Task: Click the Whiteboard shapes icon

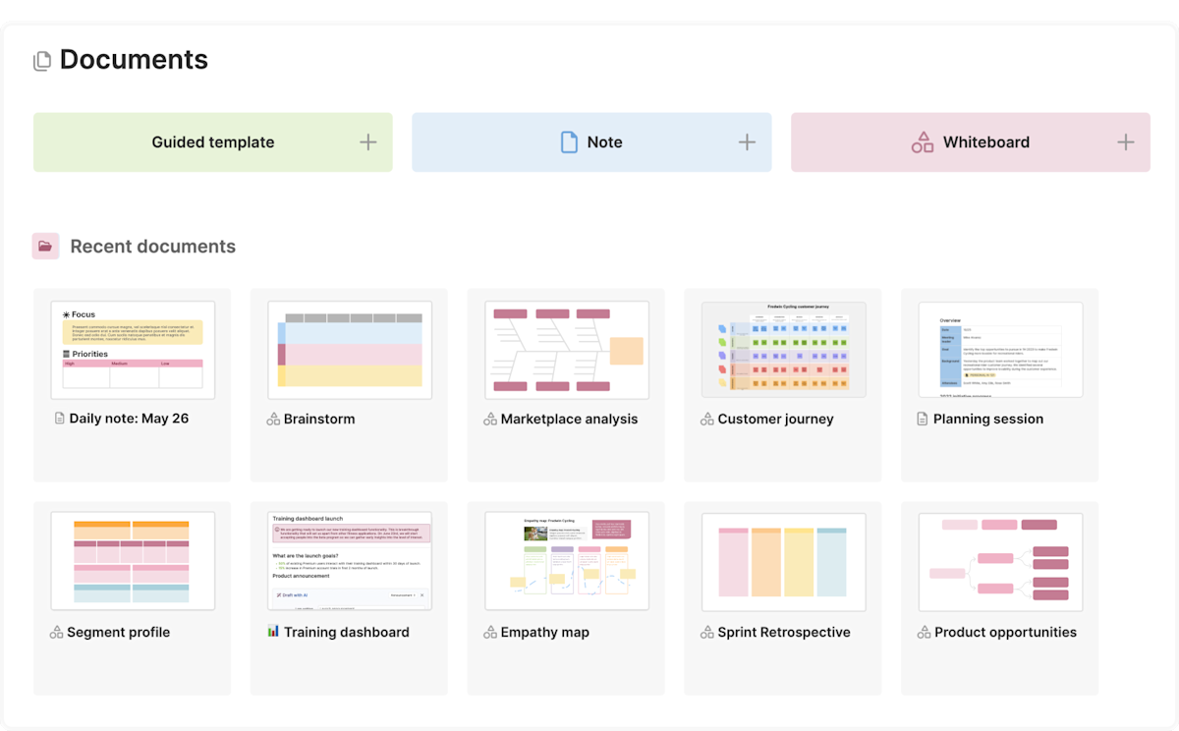Action: 923,142
